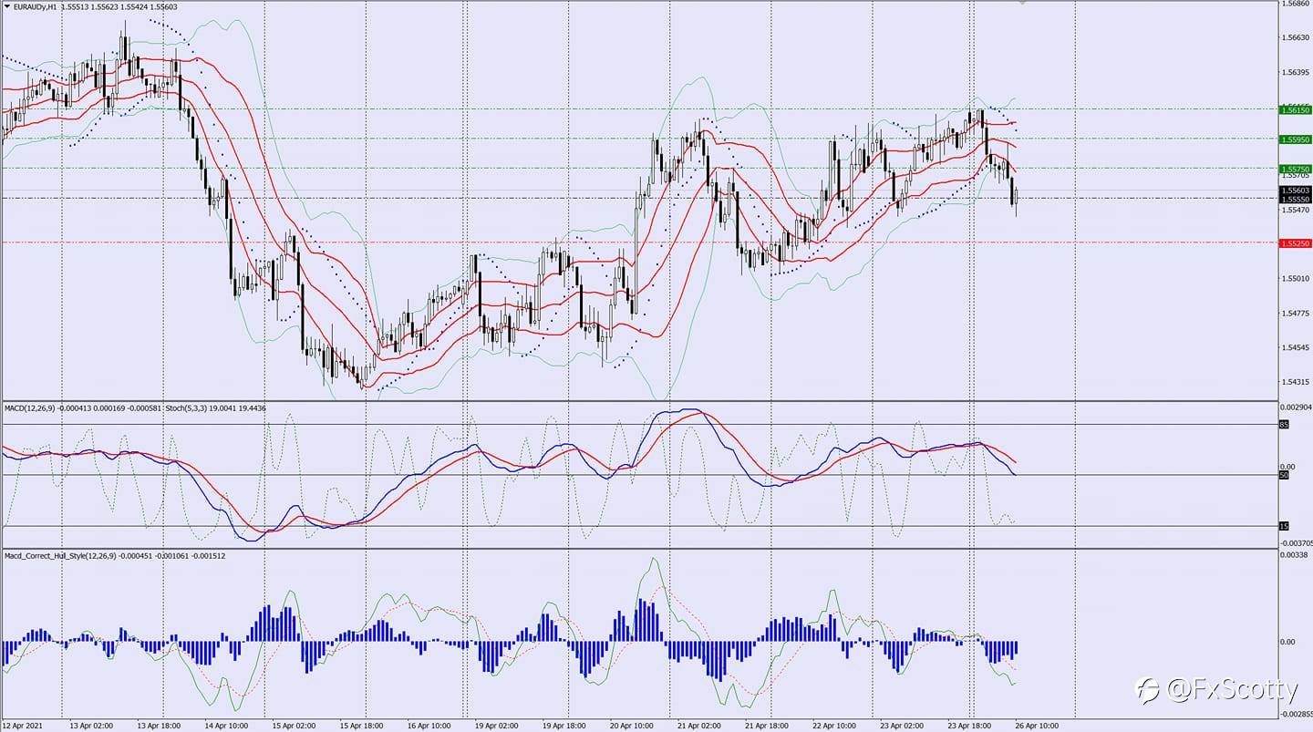The image size is (1313, 732).
Task: Select the green 1.55750 price level label
Action: [x=1295, y=169]
